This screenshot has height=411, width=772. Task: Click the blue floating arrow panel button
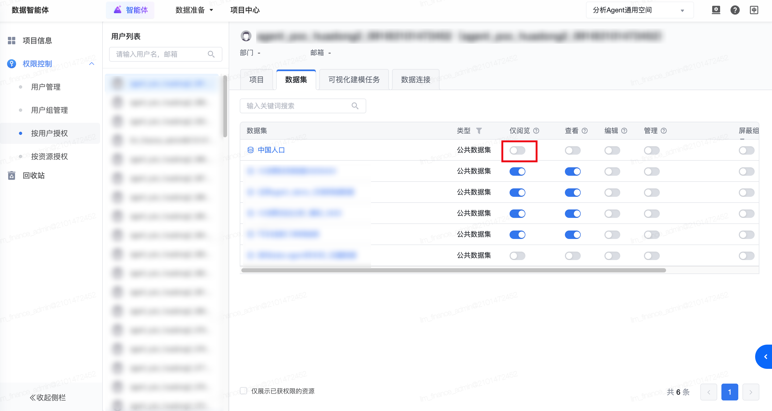tap(764, 356)
